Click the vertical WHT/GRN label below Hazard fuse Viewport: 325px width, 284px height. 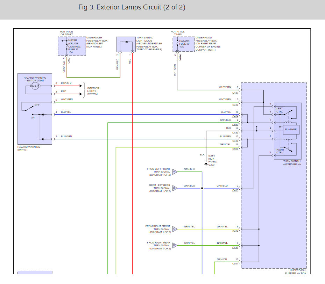[x=175, y=70]
